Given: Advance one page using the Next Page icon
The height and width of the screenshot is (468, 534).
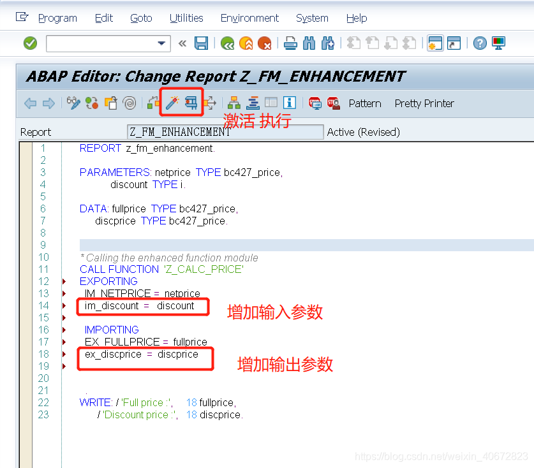Looking at the screenshot, I should click(x=390, y=43).
